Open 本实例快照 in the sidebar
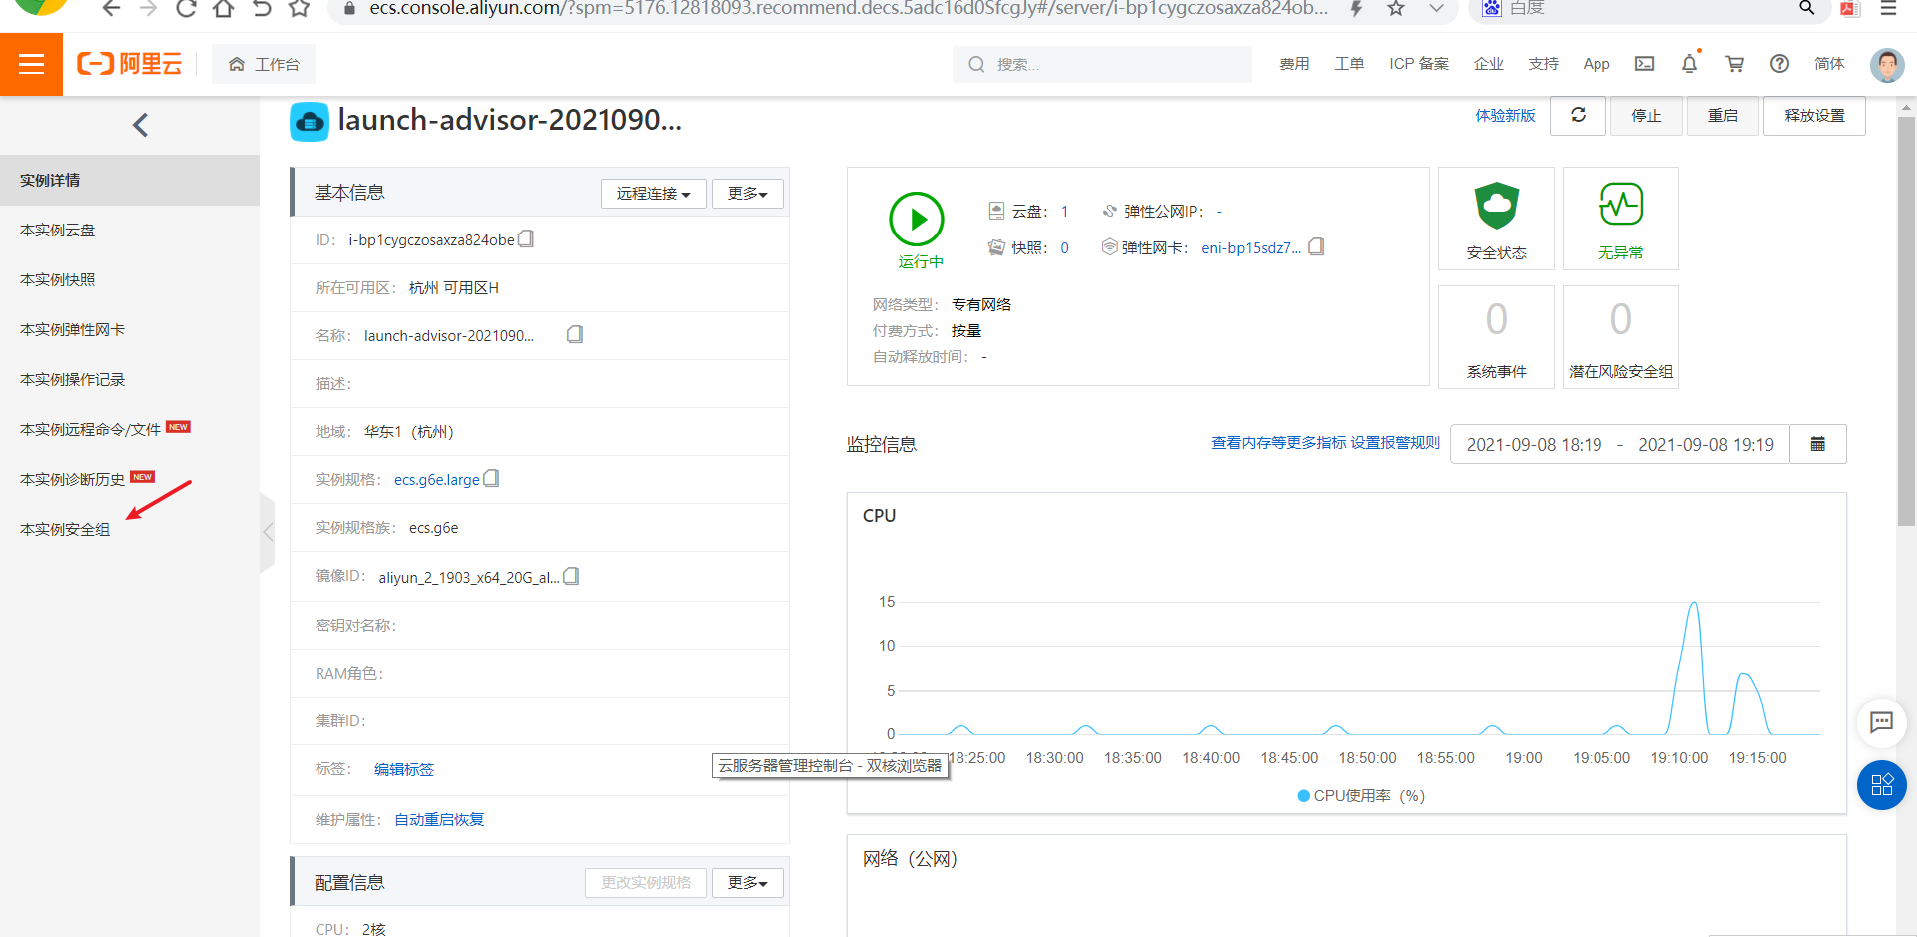Viewport: 1917px width, 937px height. point(130,279)
